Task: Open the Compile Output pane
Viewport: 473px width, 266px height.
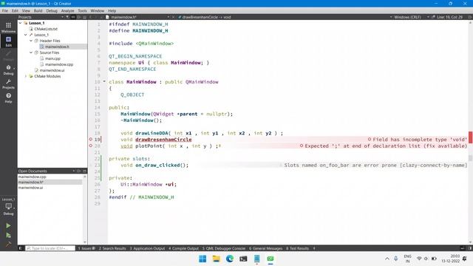Action: pos(183,248)
